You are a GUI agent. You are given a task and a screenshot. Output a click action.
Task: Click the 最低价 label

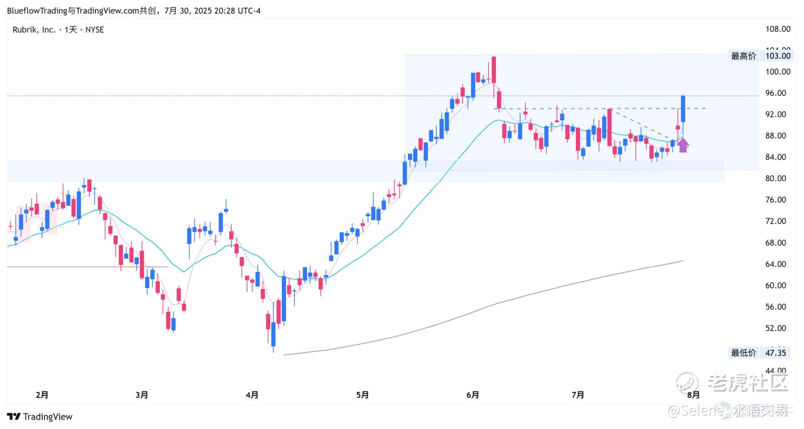pyautogui.click(x=744, y=353)
